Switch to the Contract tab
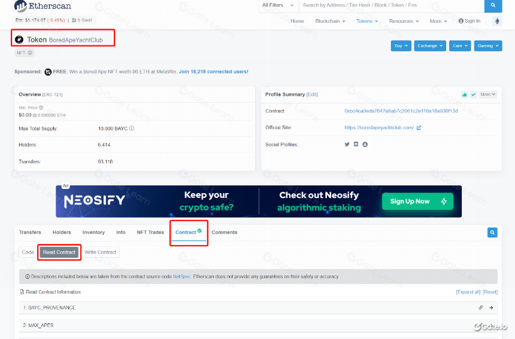 (x=189, y=232)
